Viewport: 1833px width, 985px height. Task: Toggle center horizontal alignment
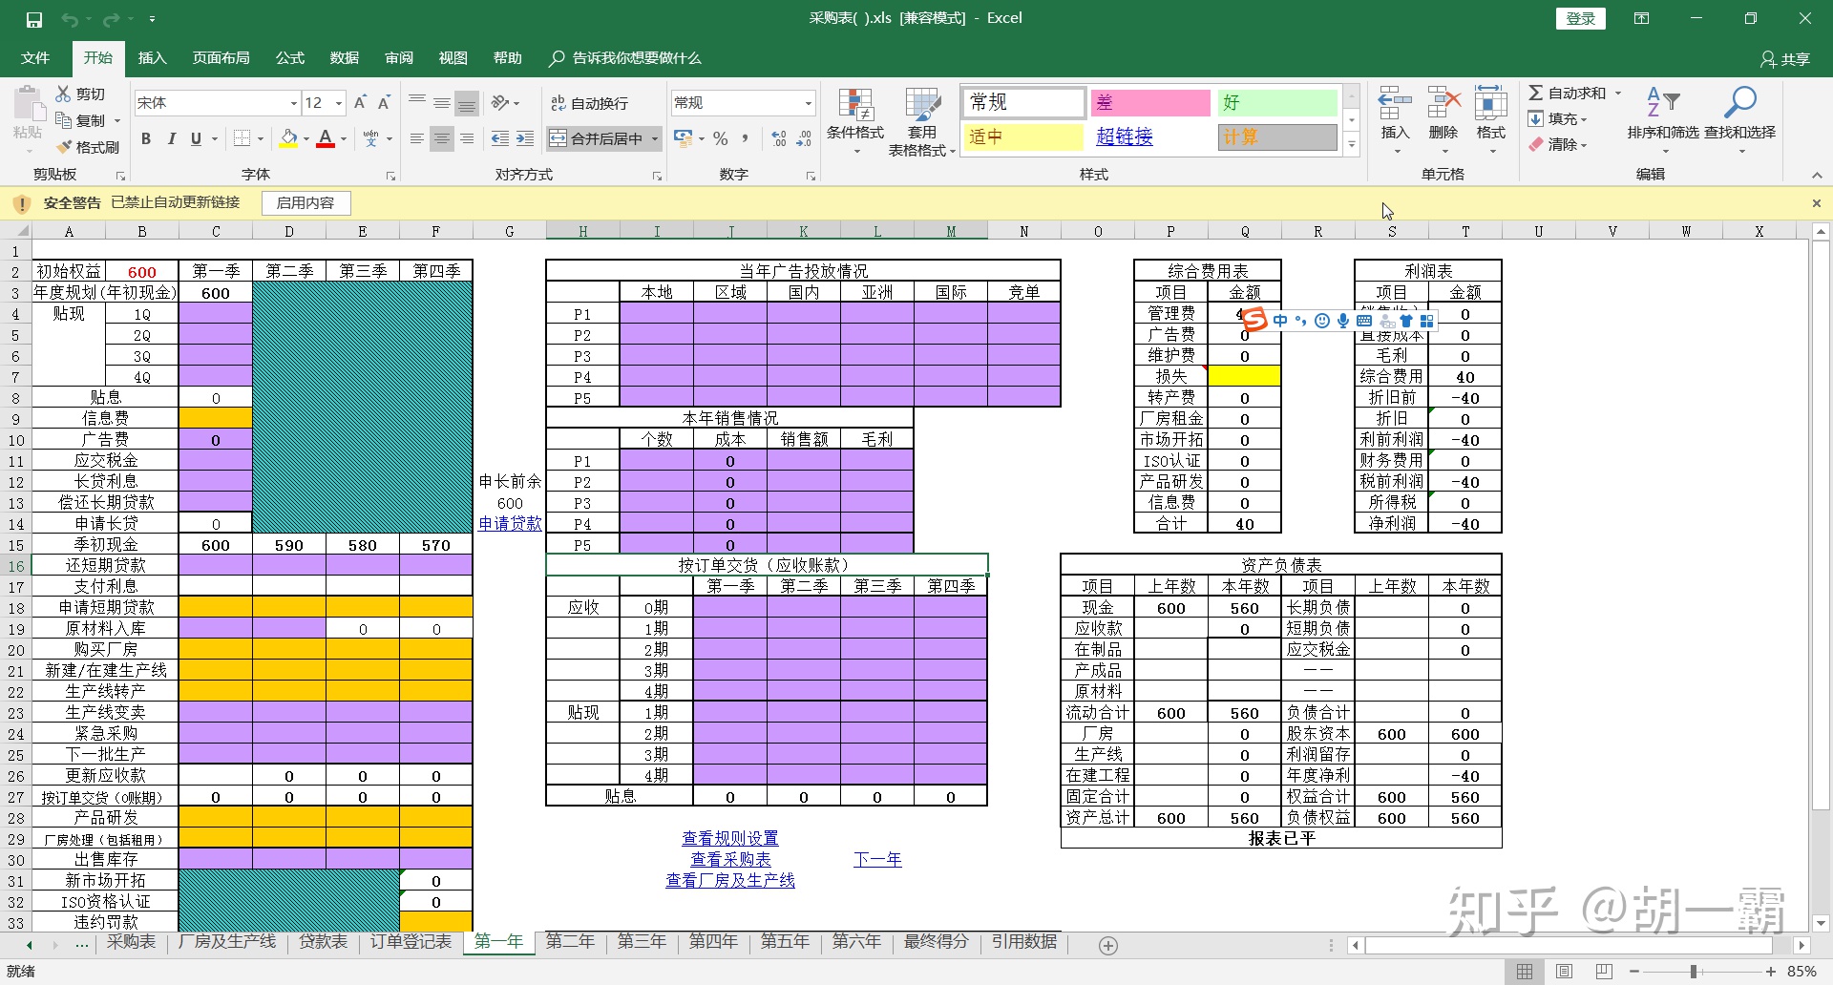pyautogui.click(x=441, y=138)
